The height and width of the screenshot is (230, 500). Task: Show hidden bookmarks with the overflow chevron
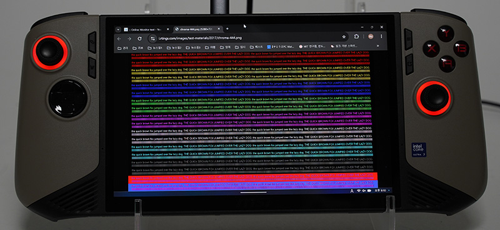pos(378,46)
